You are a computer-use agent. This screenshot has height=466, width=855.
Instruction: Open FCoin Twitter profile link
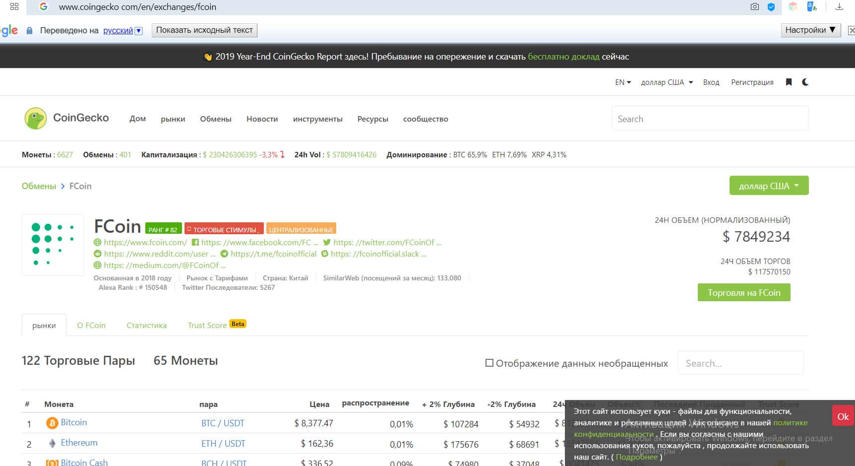point(383,243)
